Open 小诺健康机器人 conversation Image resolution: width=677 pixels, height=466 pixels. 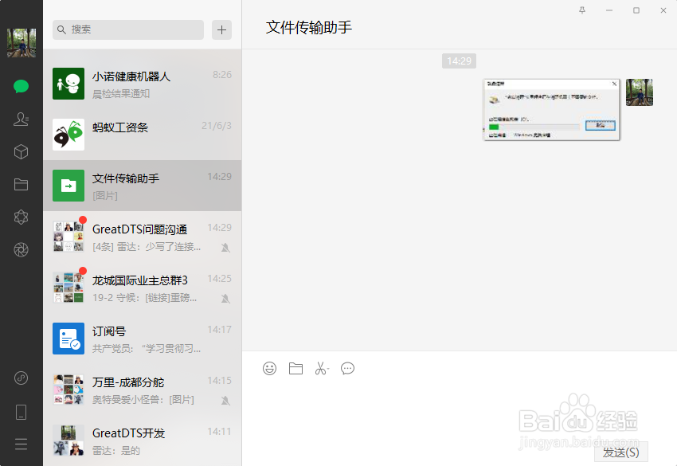point(142,84)
